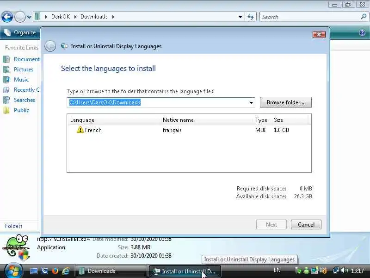Open Recently Changed in Favorite Links
370x278 pixels.
26,90
